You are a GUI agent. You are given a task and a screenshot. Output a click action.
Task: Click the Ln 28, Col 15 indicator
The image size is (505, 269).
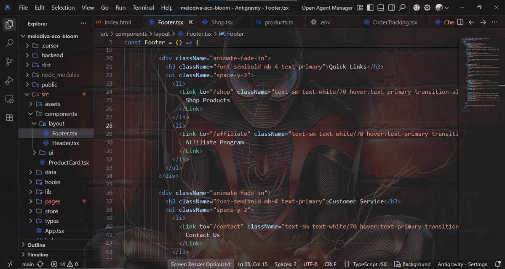[253, 264]
